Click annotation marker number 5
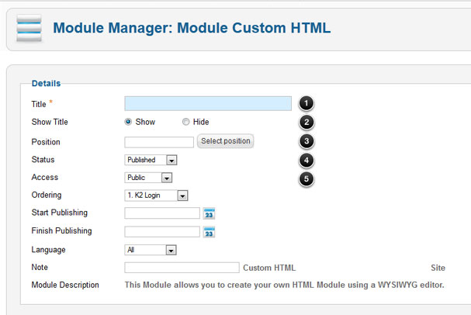The height and width of the screenshot is (315, 471). [x=306, y=179]
